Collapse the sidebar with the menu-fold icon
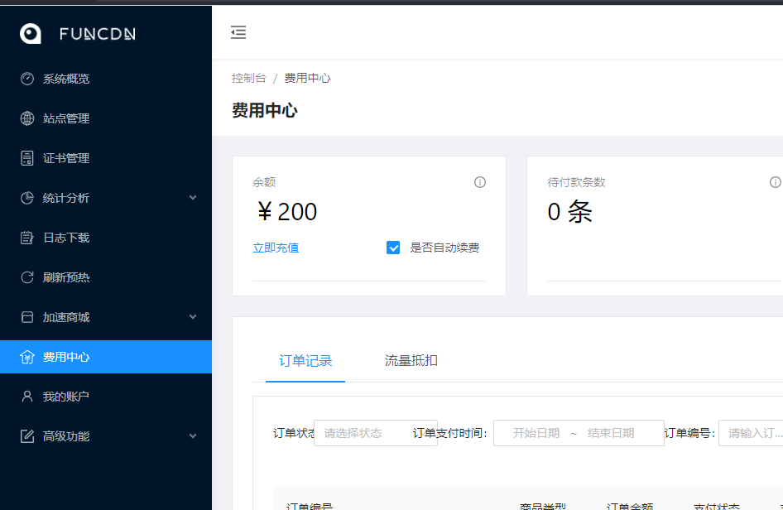783x510 pixels. click(x=238, y=32)
